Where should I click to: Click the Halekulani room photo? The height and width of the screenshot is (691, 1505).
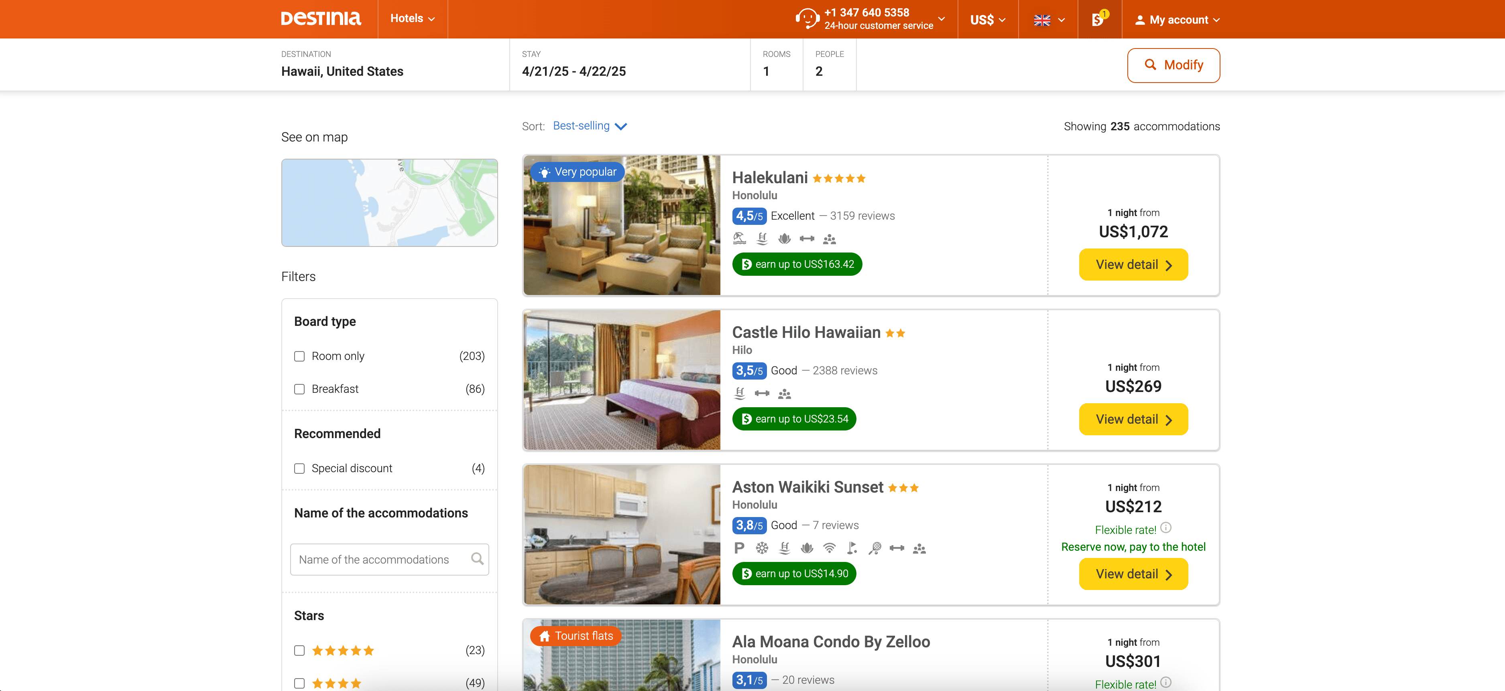[622, 225]
